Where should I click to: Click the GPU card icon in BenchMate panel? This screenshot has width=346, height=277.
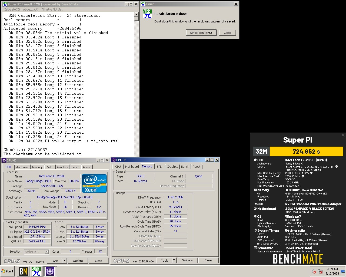point(255,204)
